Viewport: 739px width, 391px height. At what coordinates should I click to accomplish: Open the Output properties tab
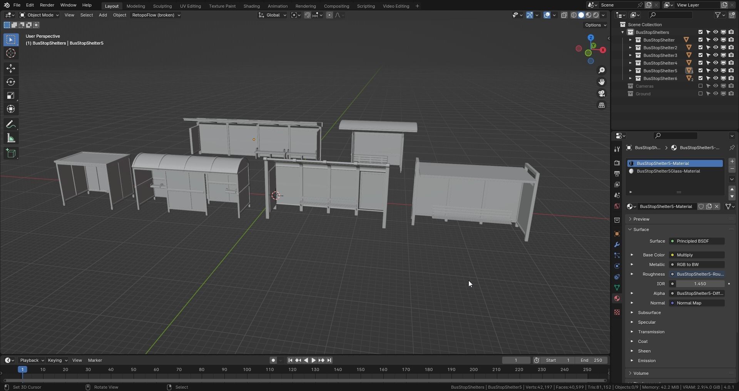617,174
